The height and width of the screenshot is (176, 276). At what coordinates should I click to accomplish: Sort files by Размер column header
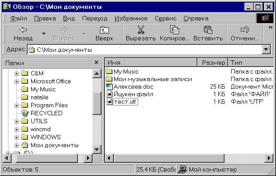coord(212,63)
